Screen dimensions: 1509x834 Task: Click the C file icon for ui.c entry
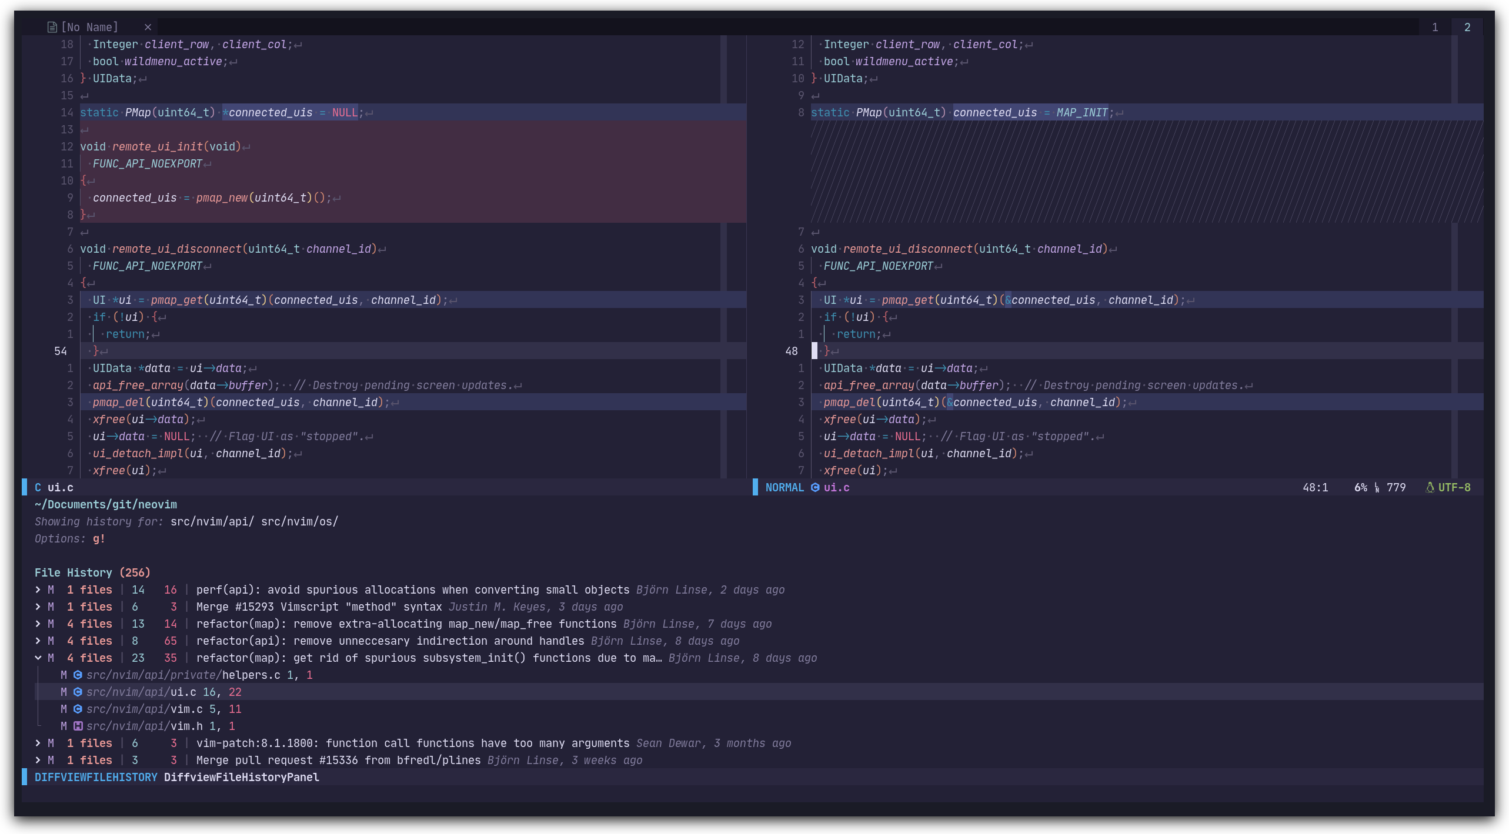point(78,692)
